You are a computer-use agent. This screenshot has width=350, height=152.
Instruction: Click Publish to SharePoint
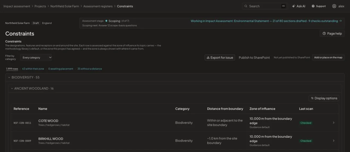point(254,57)
